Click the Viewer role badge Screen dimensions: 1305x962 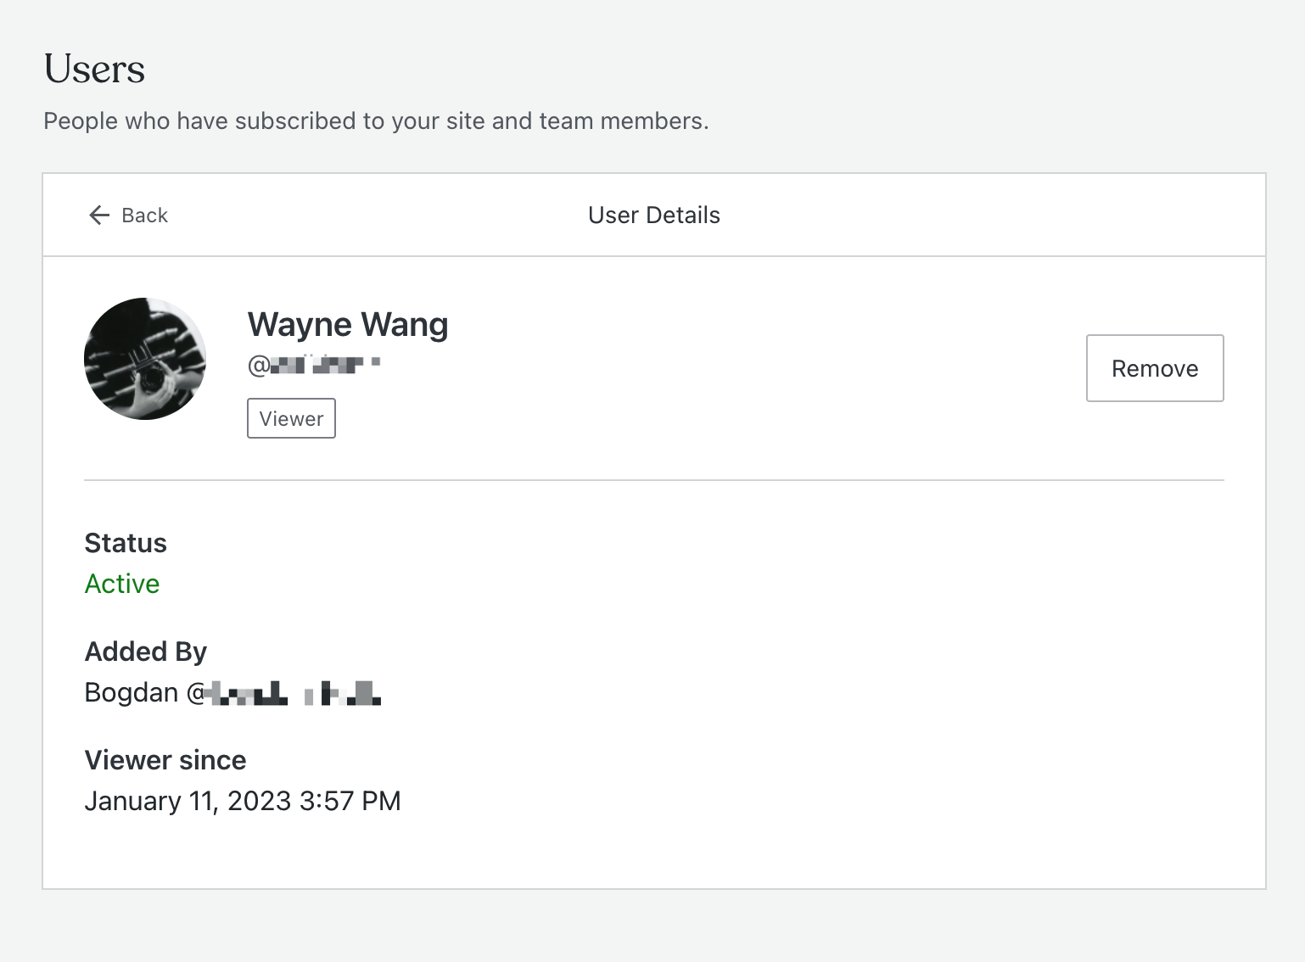point(291,419)
